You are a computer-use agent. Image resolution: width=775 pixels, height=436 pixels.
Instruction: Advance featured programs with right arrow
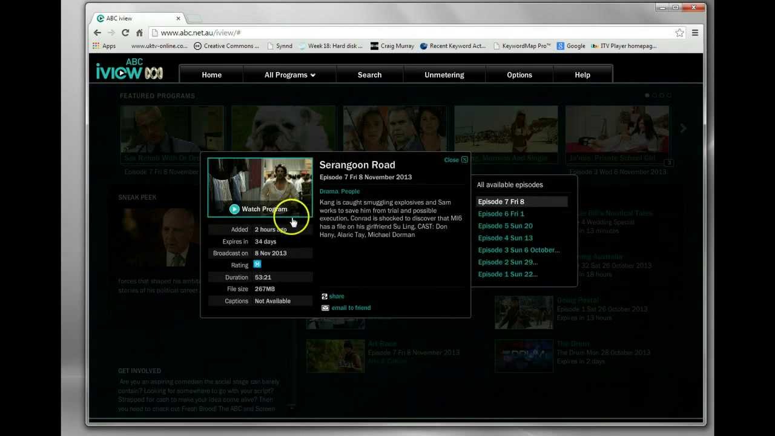coord(683,128)
